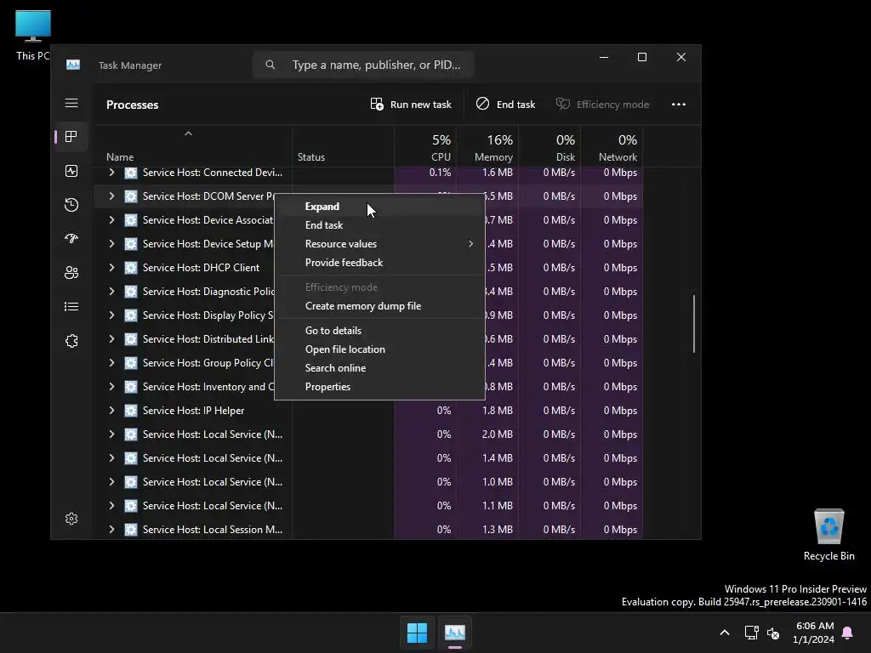Screen dimensions: 871x653
Task: Click gear icon of Service Host: IP Helper
Action: click(x=130, y=411)
